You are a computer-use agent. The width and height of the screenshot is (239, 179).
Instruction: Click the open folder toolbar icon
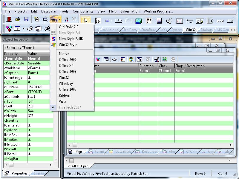point(18,20)
